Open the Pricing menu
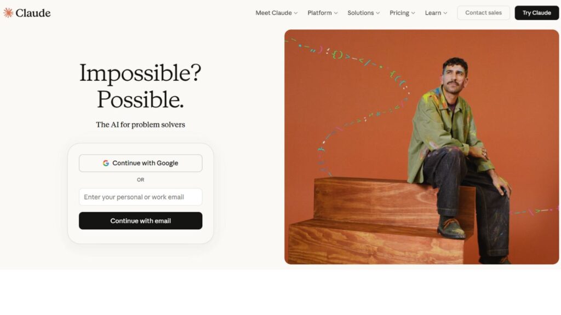The image size is (561, 315). [403, 13]
